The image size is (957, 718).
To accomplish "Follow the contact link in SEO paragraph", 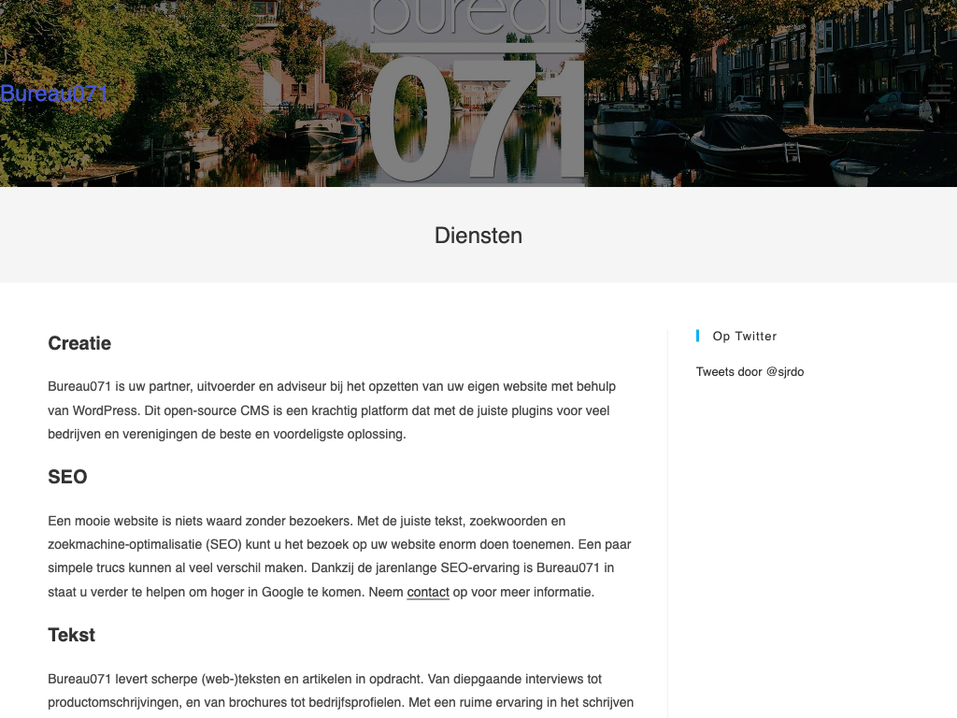I will [428, 592].
